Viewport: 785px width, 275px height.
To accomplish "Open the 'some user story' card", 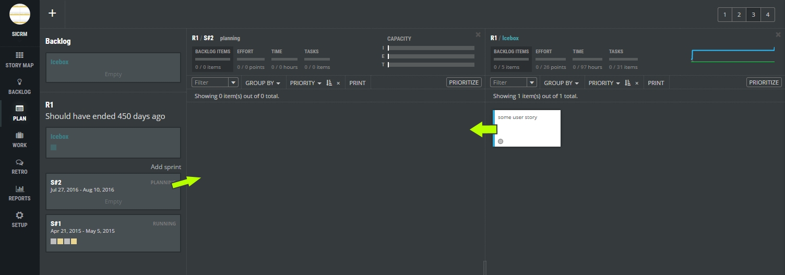I will (x=527, y=128).
